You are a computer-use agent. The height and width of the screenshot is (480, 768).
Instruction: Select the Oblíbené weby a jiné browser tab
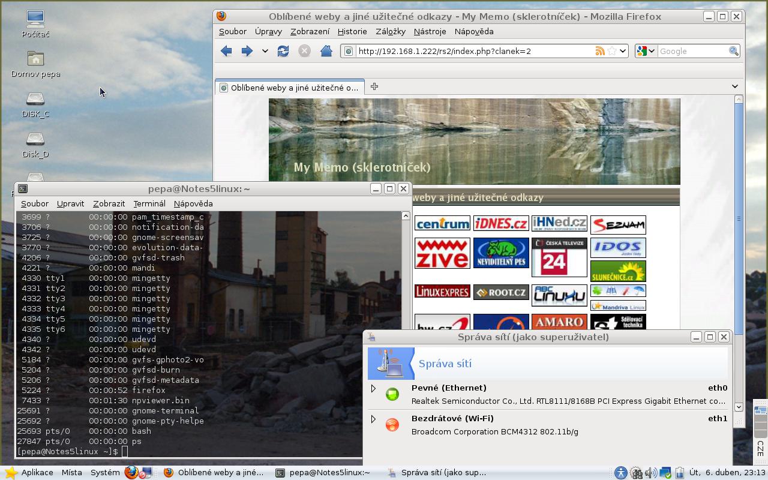tap(290, 88)
